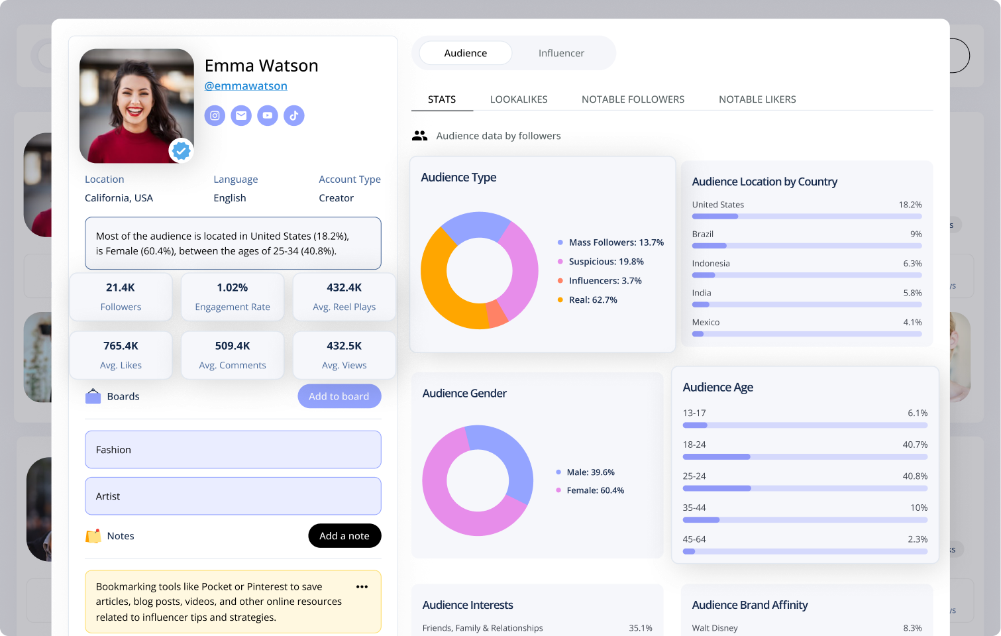Click the Mass Followers legend dot
1001x636 pixels.
click(x=560, y=242)
